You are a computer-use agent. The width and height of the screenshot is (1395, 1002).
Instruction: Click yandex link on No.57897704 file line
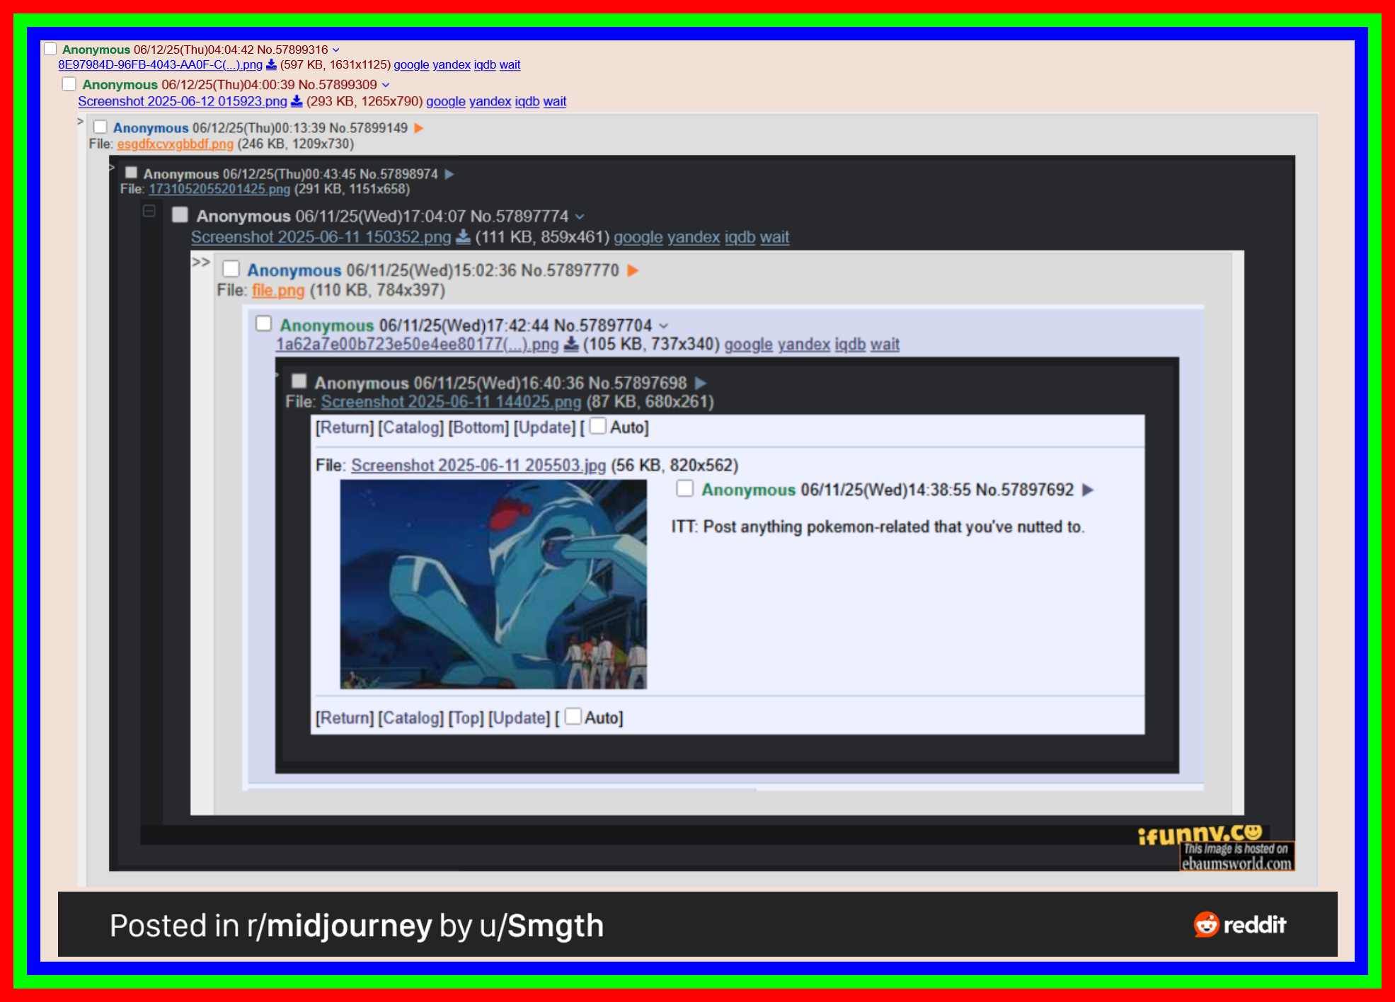804,345
